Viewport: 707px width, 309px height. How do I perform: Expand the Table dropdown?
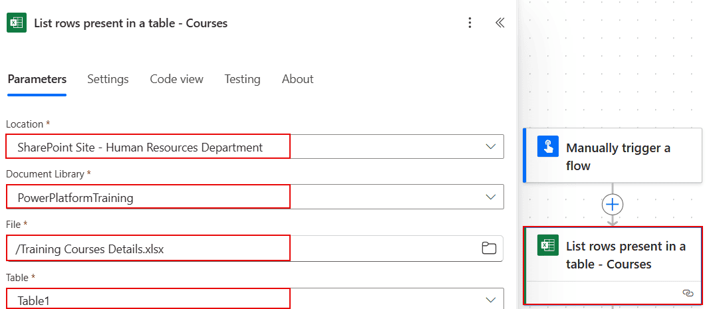tap(491, 300)
